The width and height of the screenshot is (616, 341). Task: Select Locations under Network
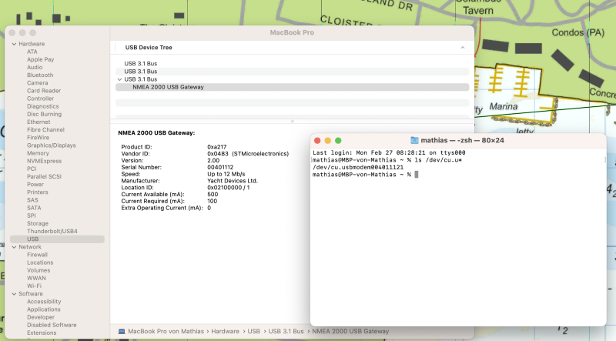click(40, 262)
